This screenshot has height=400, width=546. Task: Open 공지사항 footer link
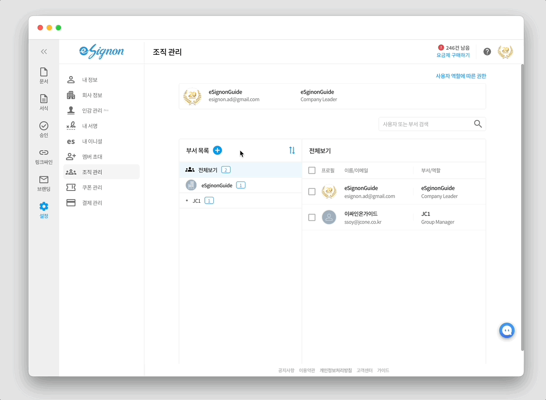click(x=286, y=370)
